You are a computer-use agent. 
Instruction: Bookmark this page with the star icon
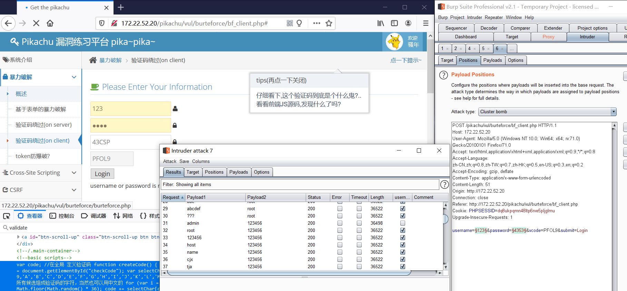[x=329, y=23]
